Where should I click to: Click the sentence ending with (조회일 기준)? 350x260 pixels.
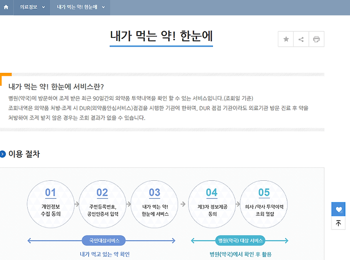(131, 99)
